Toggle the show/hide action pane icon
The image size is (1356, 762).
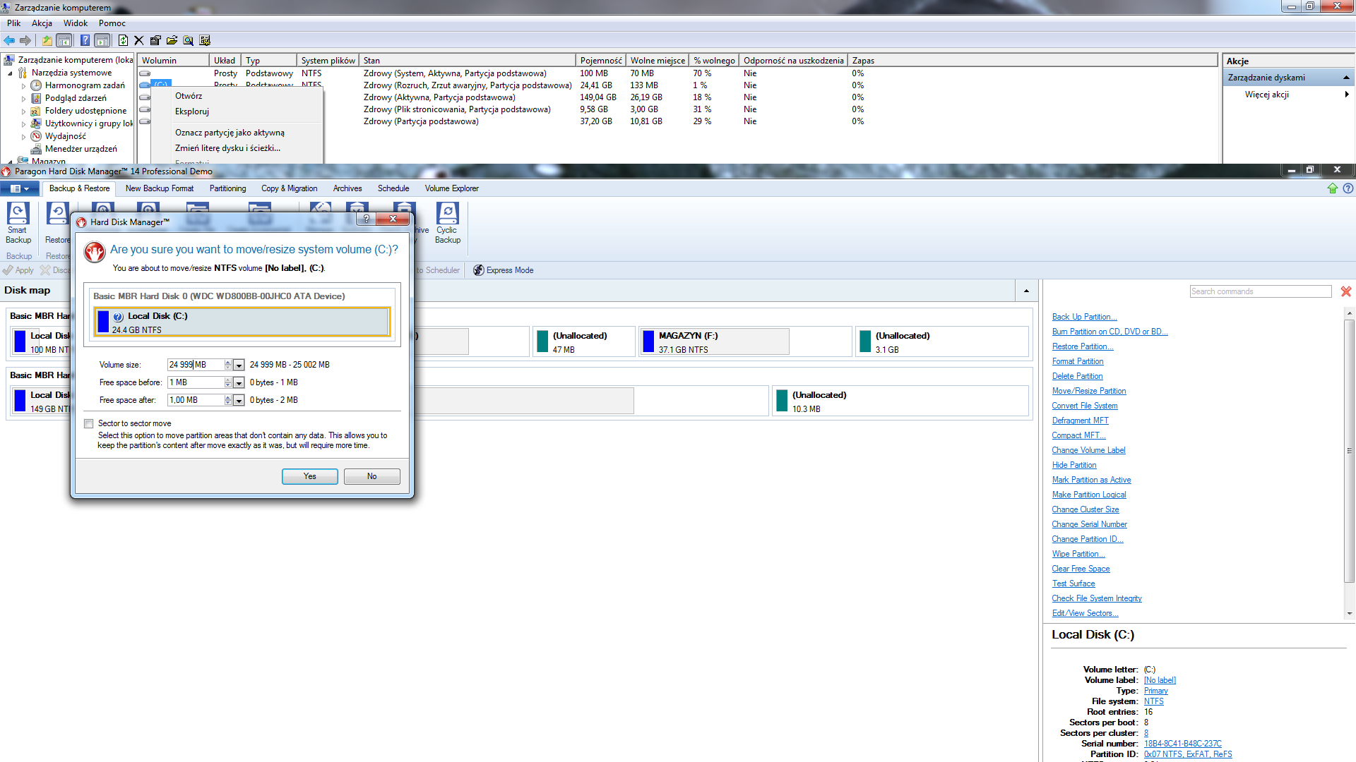[102, 40]
